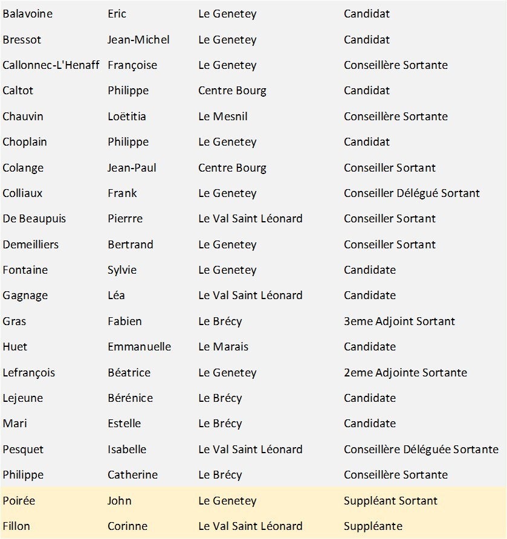
Task: Select the 2eme Adjointe Sortante cell
Action: tap(405, 373)
